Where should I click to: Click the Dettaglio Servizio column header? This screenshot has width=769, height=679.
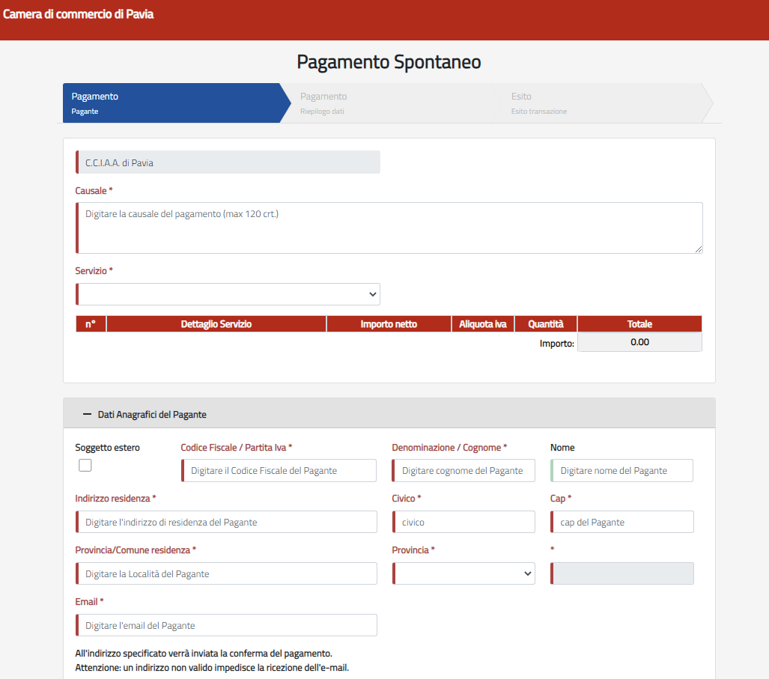[216, 324]
